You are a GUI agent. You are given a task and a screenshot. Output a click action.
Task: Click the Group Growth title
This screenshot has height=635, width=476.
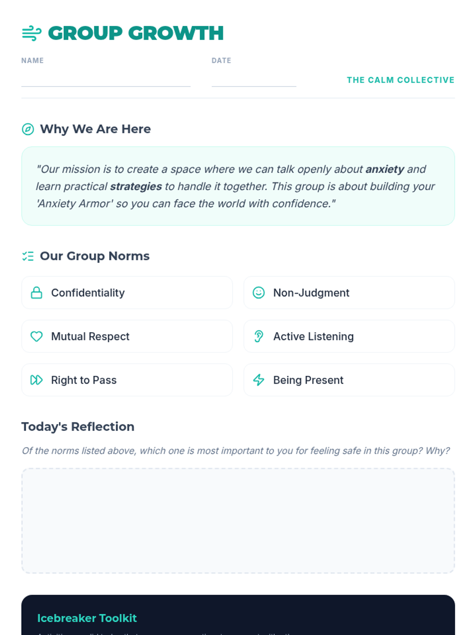136,33
